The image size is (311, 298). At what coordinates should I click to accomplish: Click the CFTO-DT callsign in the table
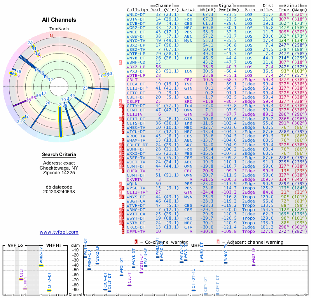pyautogui.click(x=136, y=93)
